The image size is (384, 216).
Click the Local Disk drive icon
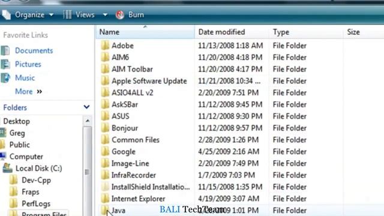8,168
